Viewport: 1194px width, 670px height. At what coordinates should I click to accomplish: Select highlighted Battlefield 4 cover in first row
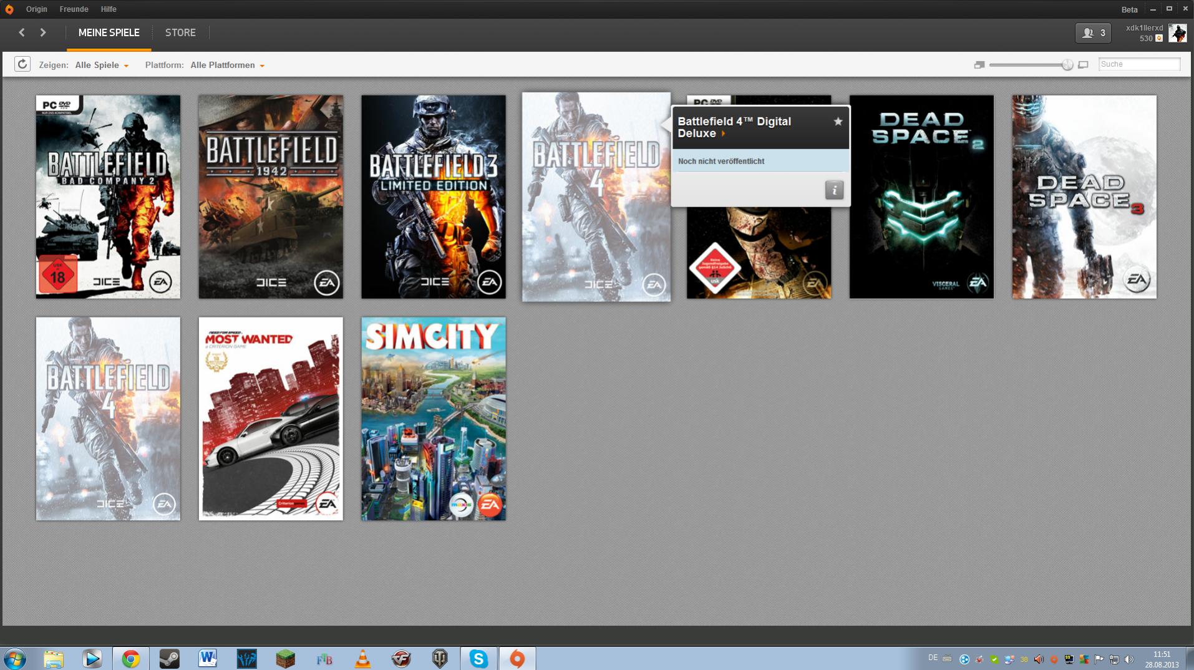pos(596,197)
